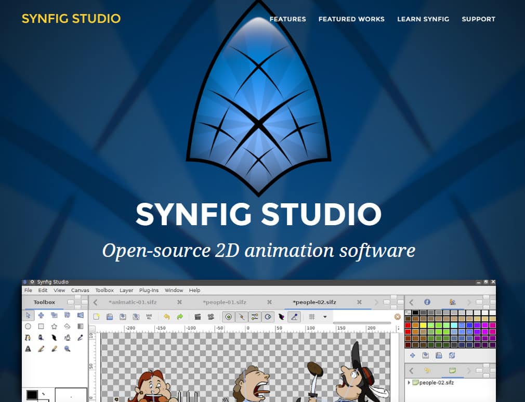Viewport: 525px width, 402px height.
Task: Click the yellow Undo arrow
Action: (166, 317)
